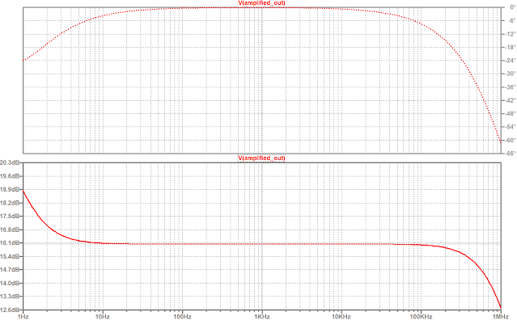Viewport: 517px width, 320px height.
Task: Click the 14.7dB magnitude axis label
Action: pyautogui.click(x=10, y=270)
